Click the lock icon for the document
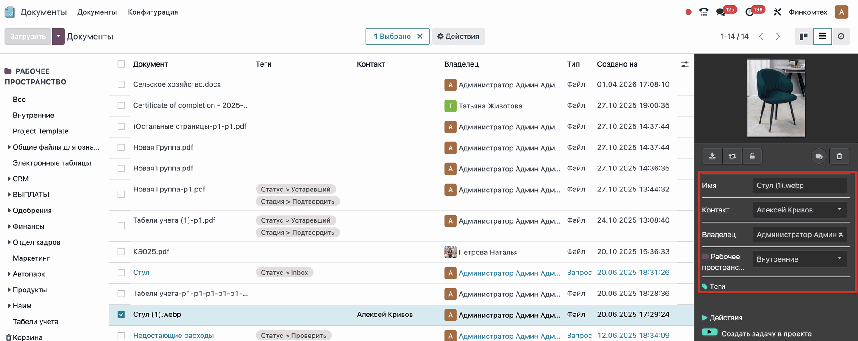 [x=752, y=156]
